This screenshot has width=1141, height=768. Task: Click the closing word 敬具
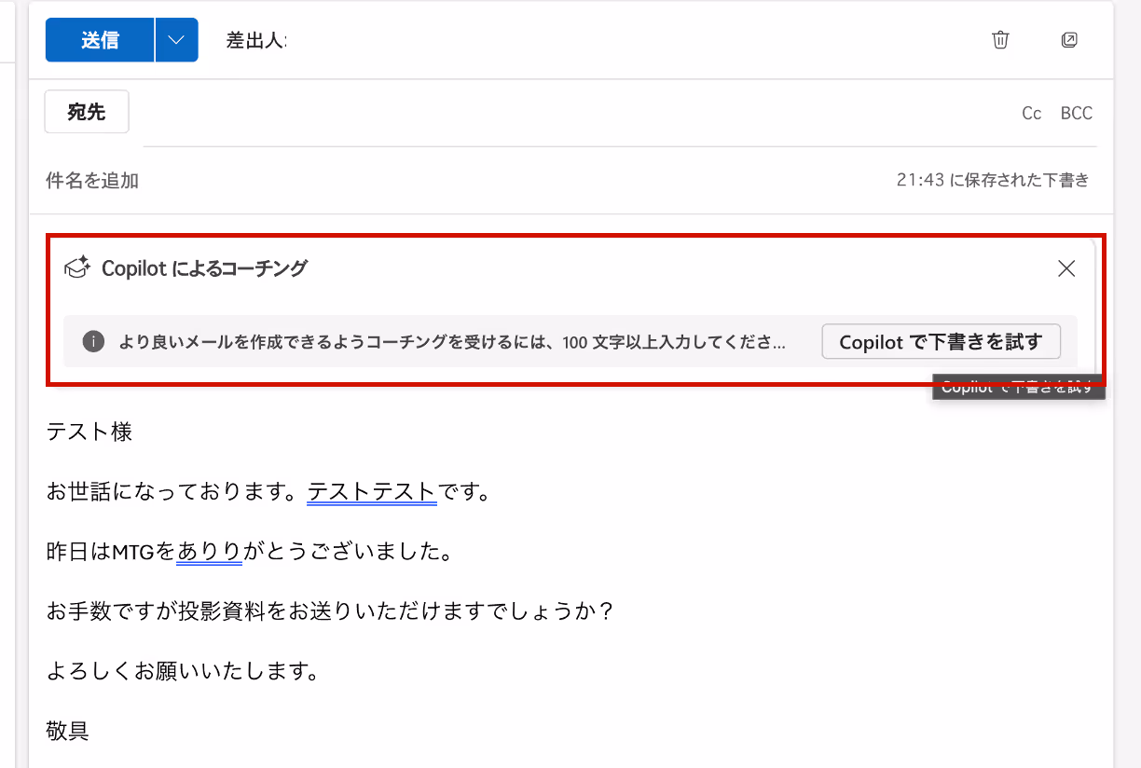tap(67, 731)
